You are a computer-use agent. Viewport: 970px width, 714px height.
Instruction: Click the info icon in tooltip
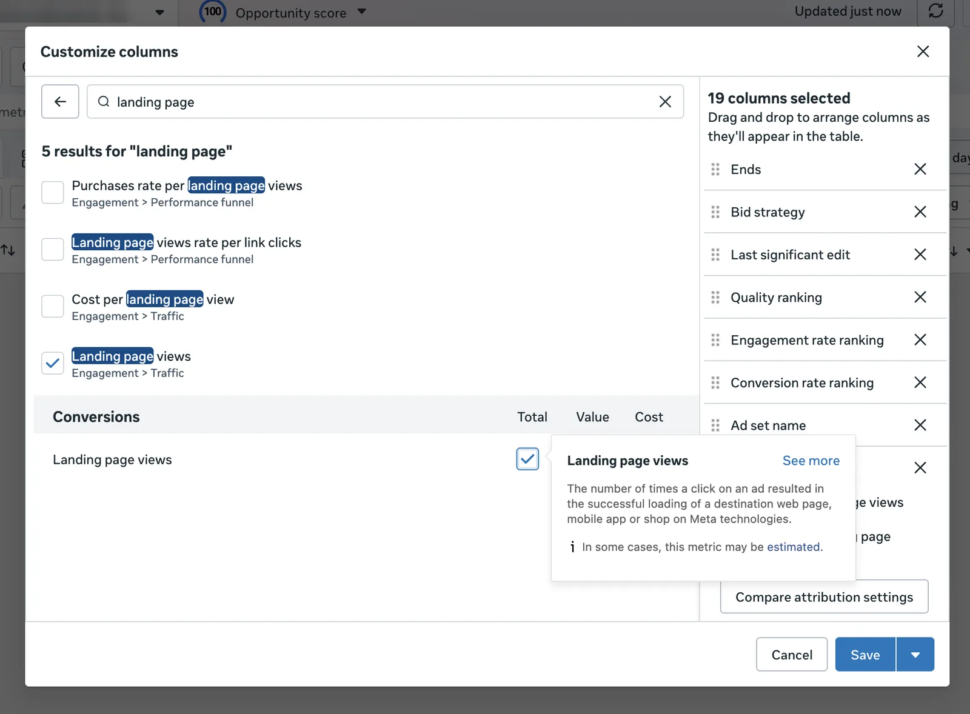point(572,547)
